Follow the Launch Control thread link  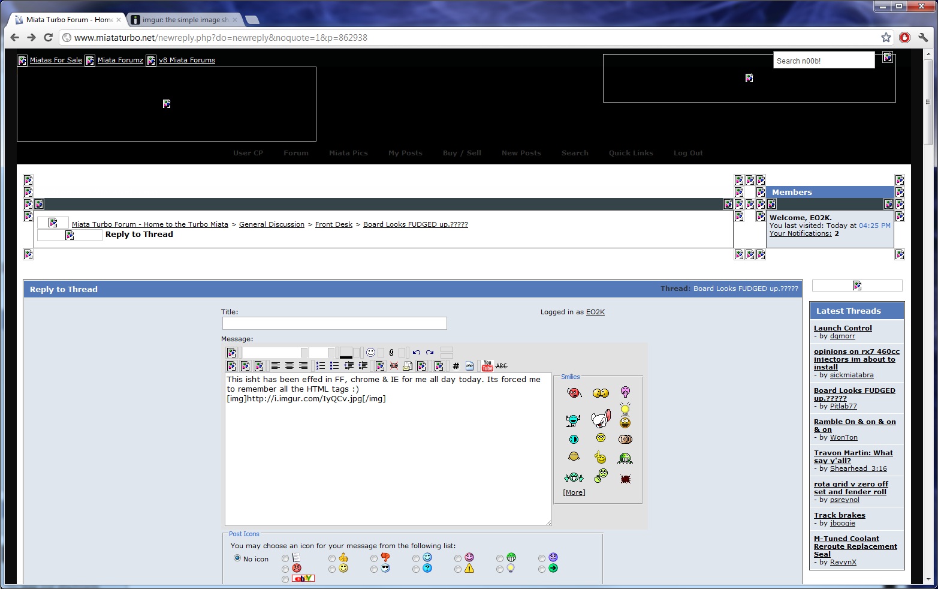tap(842, 327)
